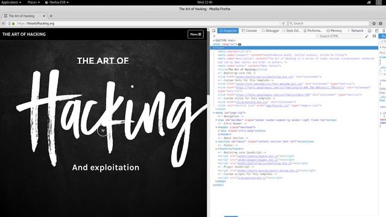
Task: Activate the element picker icon in devtools
Action: 214,31
